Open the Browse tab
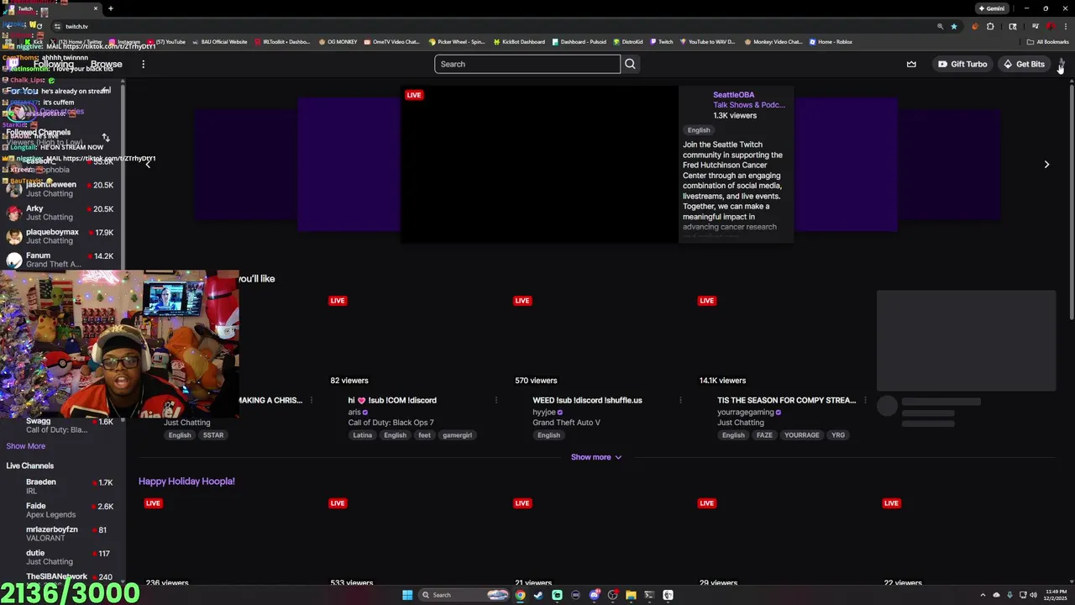The image size is (1075, 605). (x=106, y=64)
